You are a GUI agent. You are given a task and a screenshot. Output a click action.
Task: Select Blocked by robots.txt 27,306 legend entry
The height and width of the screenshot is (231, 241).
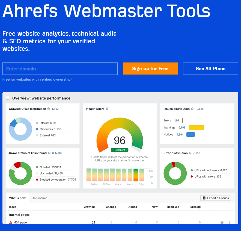point(56,179)
